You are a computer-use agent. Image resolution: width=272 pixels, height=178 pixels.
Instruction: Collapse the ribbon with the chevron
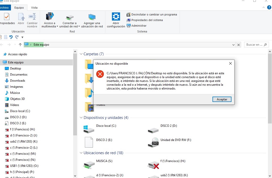coord(263,7)
